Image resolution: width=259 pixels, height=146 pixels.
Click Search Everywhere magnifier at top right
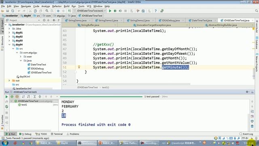(256, 11)
